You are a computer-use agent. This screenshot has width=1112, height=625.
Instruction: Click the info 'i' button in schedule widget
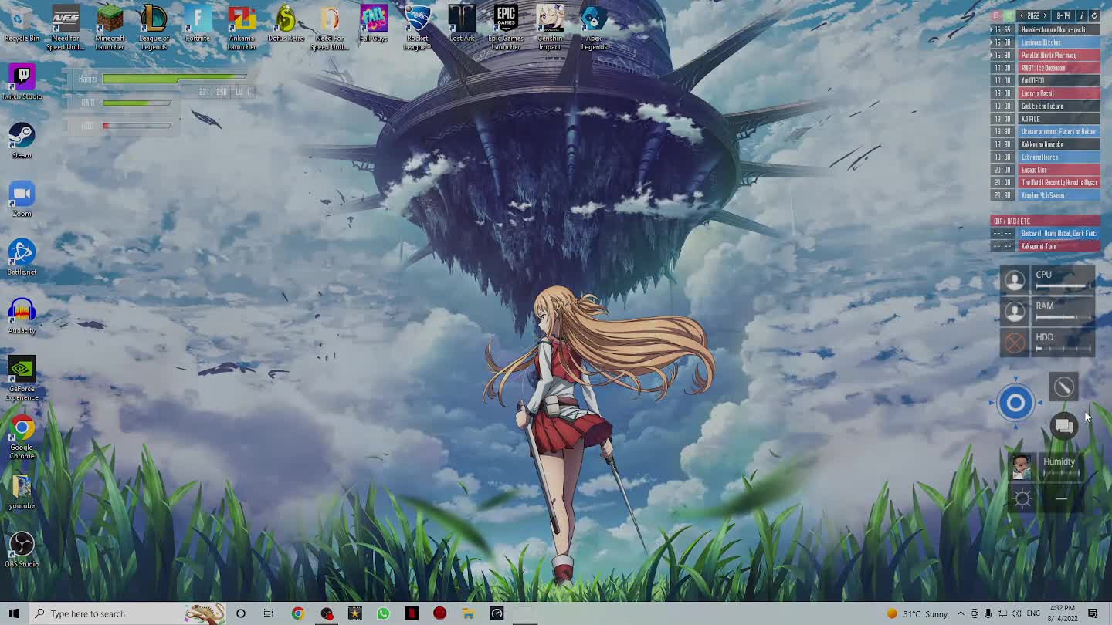click(1081, 15)
